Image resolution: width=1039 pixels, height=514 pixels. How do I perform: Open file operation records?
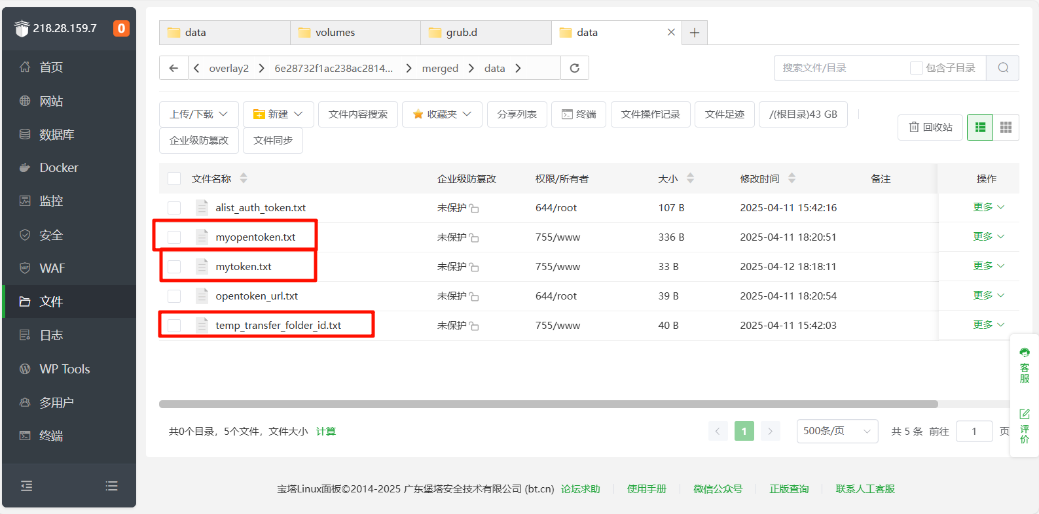(651, 114)
